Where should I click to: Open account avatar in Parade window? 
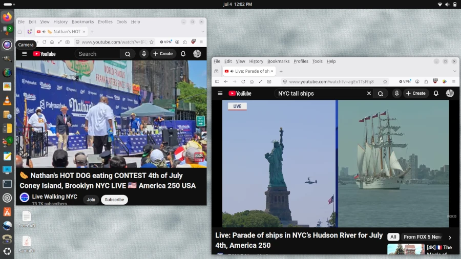coord(450,93)
